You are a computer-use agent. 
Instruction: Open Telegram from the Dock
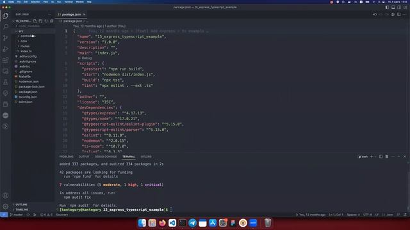(x=192, y=223)
